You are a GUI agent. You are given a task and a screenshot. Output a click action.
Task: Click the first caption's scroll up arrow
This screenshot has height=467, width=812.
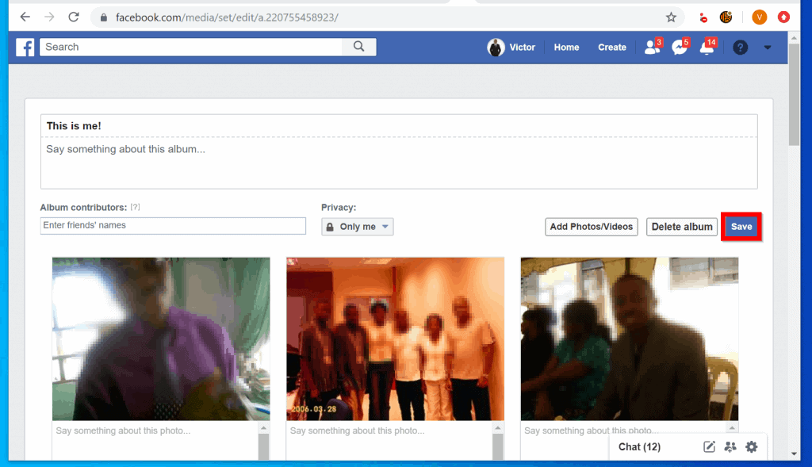click(x=263, y=427)
